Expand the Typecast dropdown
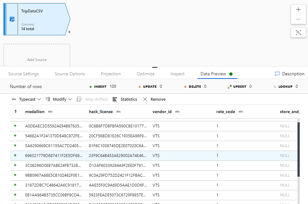Image resolution: width=308 pixels, height=204 pixels. click(x=39, y=99)
